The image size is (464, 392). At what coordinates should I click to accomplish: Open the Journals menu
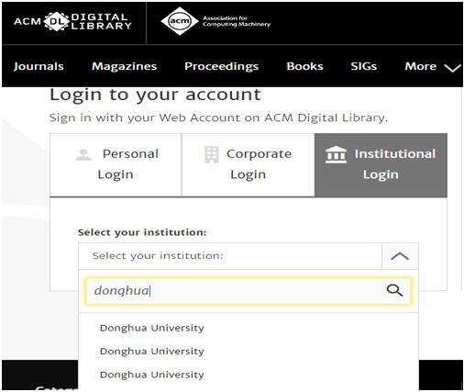pos(39,66)
